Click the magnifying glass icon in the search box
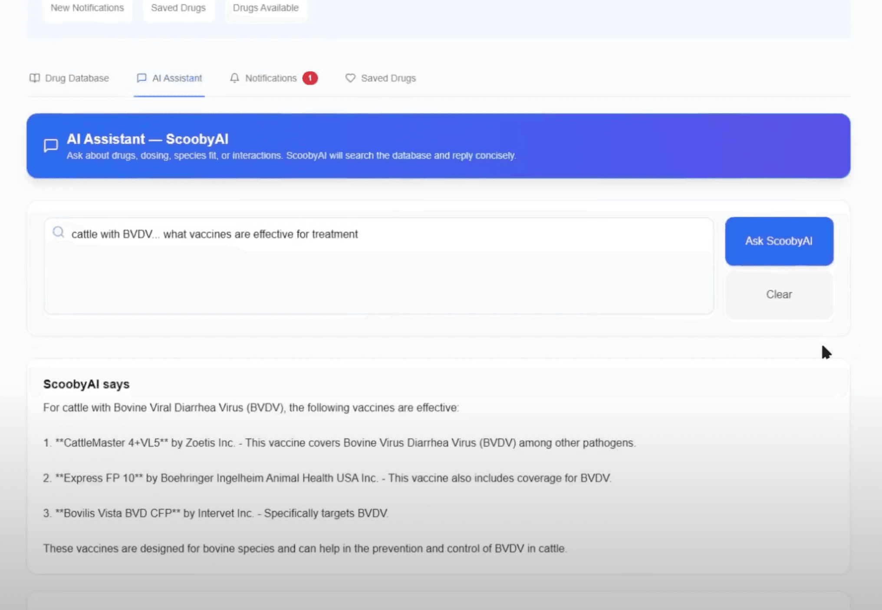This screenshot has height=610, width=882. [x=58, y=232]
